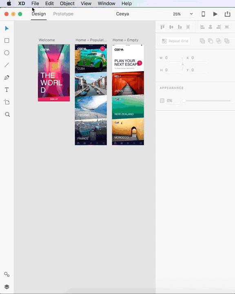This screenshot has height=294, width=235.
Task: Switch to the Design tab
Action: (39, 14)
